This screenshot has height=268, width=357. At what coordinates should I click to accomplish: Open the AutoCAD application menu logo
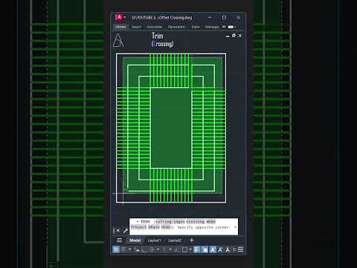(x=119, y=17)
